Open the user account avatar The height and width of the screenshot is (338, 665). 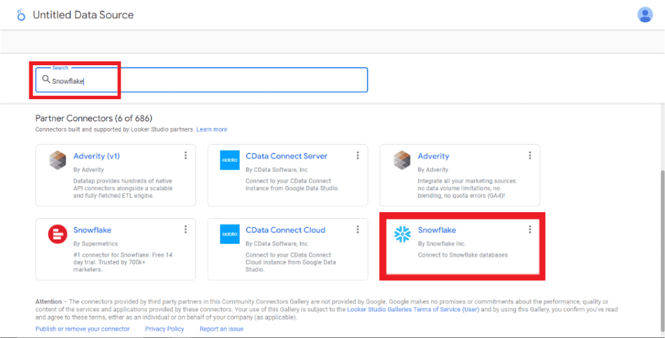tap(645, 15)
